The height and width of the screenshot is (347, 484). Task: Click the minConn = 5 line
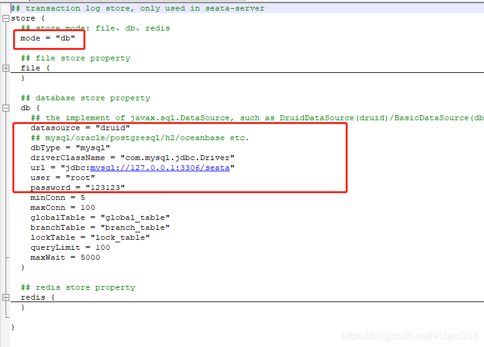[x=57, y=197]
